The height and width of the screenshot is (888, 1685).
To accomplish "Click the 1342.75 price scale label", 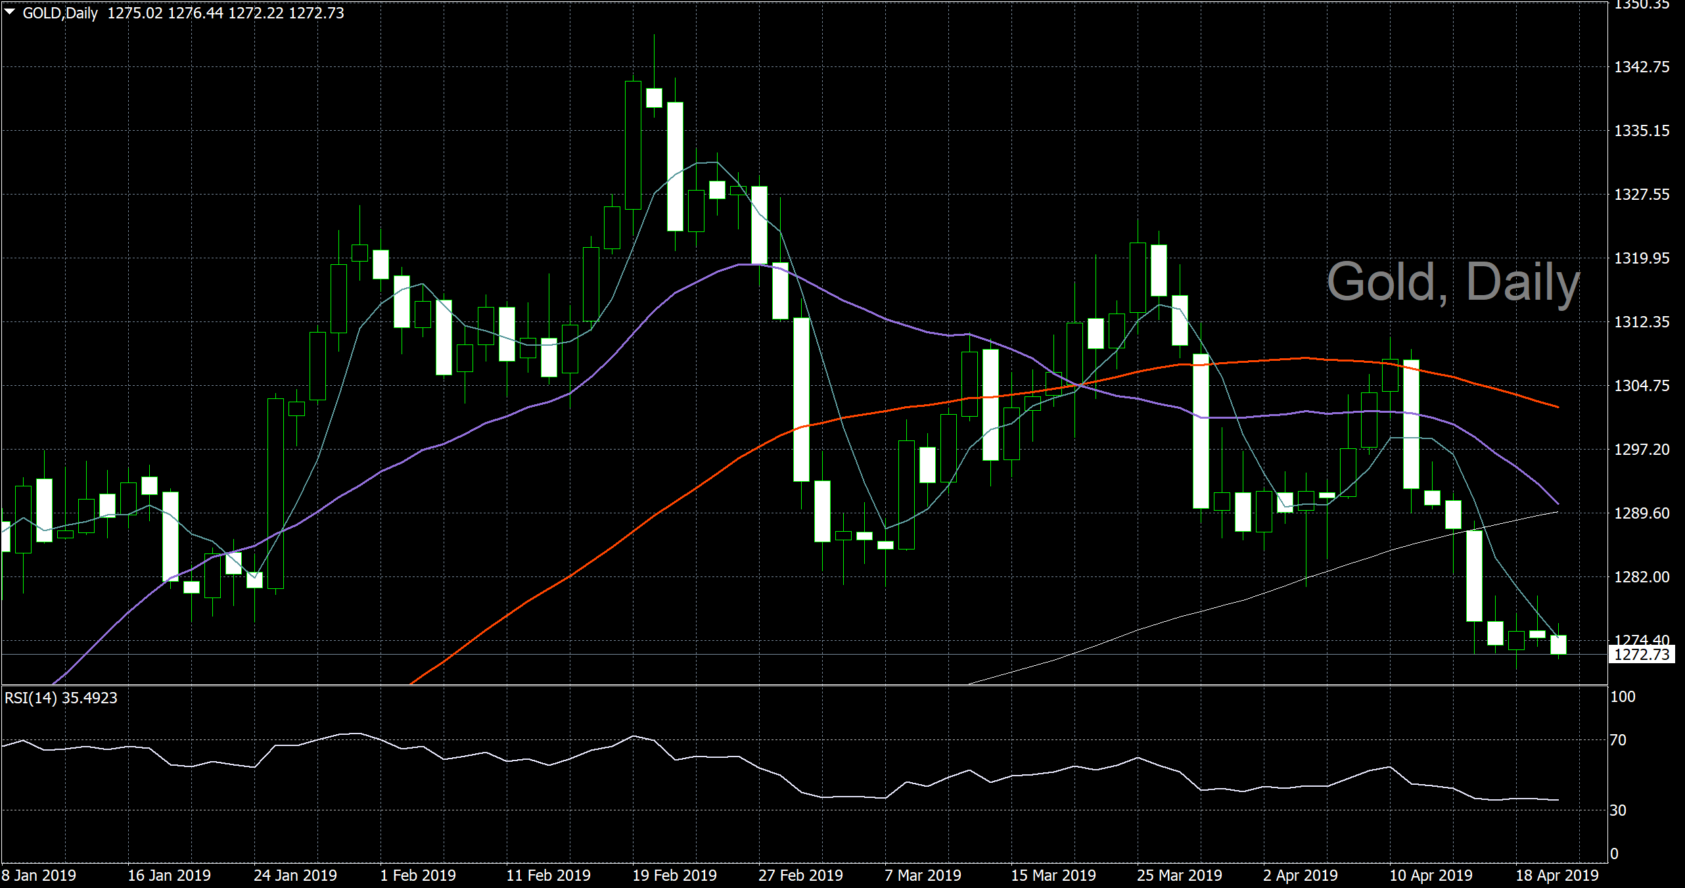I will pos(1642,67).
